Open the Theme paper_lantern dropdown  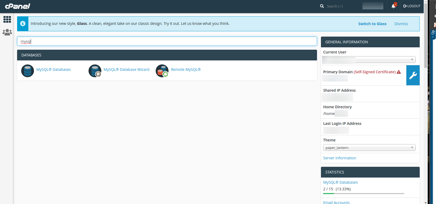click(x=369, y=148)
